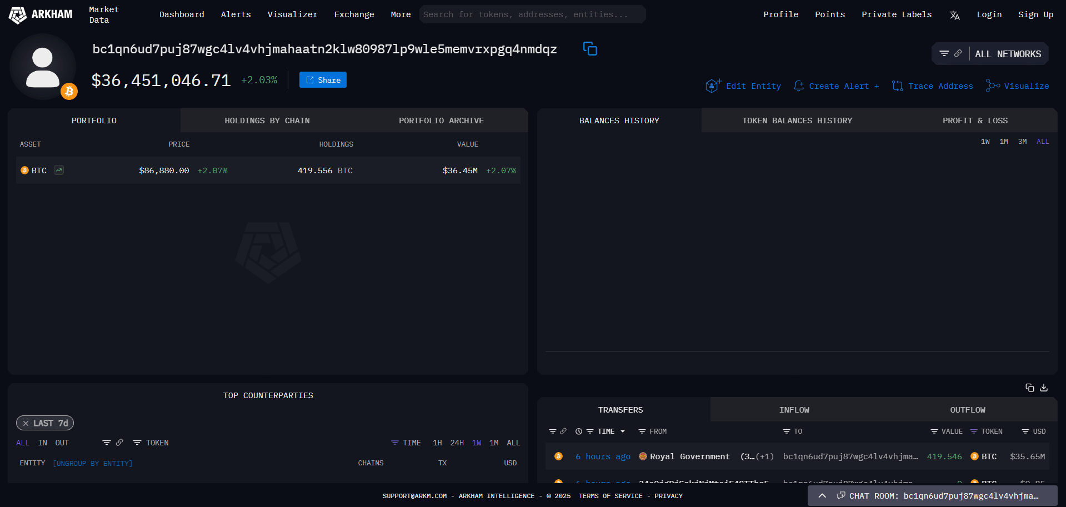
Task: Show only IN counterparties
Action: point(42,443)
